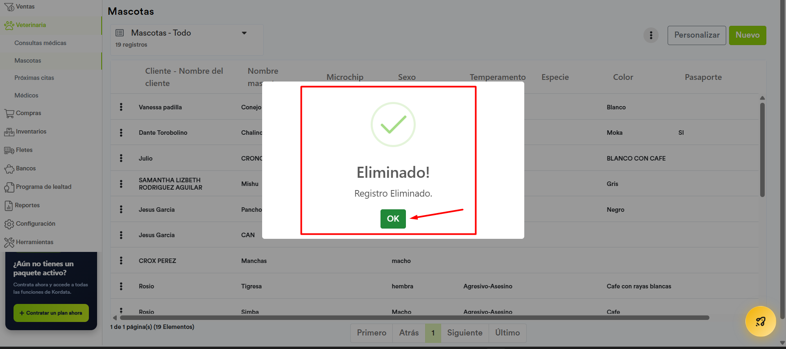Open Próximas citas in sidebar
The width and height of the screenshot is (786, 349).
point(34,78)
